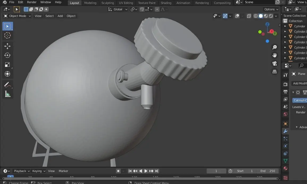Select the Transform tool
The image size is (307, 184).
(x=7, y=74)
